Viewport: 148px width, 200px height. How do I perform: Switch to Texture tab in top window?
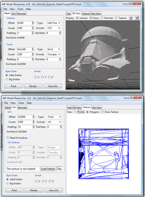point(86,14)
